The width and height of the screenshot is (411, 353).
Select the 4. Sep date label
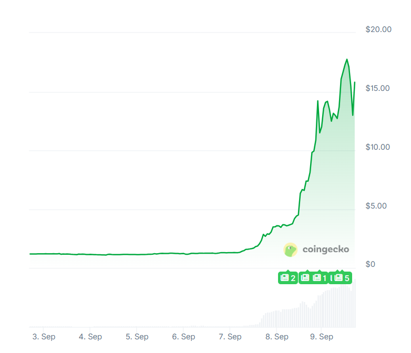tap(90, 337)
